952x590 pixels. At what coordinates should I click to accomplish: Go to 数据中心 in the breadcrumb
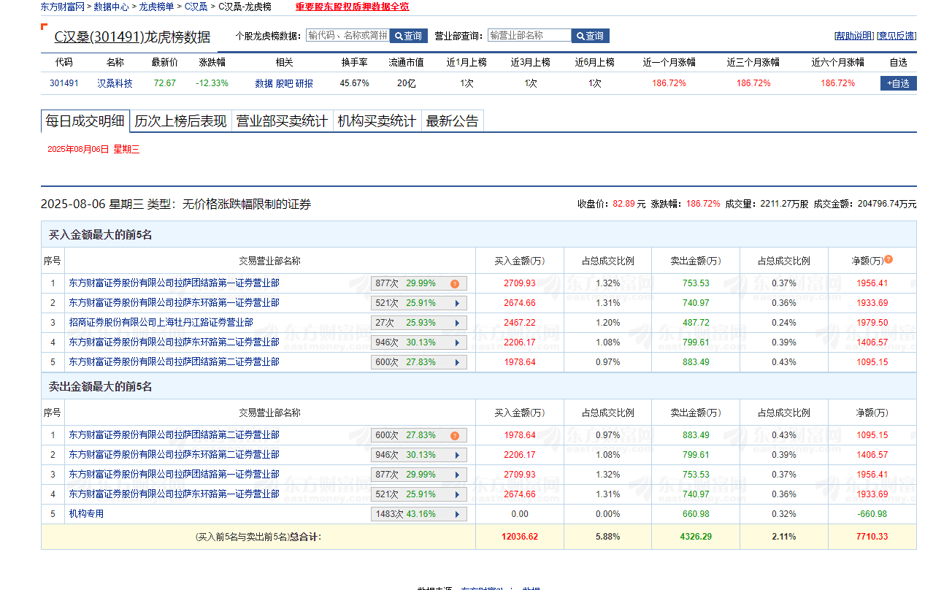click(112, 7)
